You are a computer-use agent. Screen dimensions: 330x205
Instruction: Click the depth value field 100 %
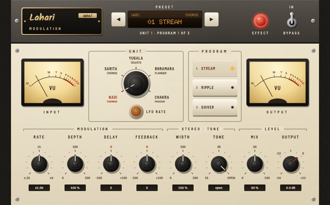(x=75, y=188)
